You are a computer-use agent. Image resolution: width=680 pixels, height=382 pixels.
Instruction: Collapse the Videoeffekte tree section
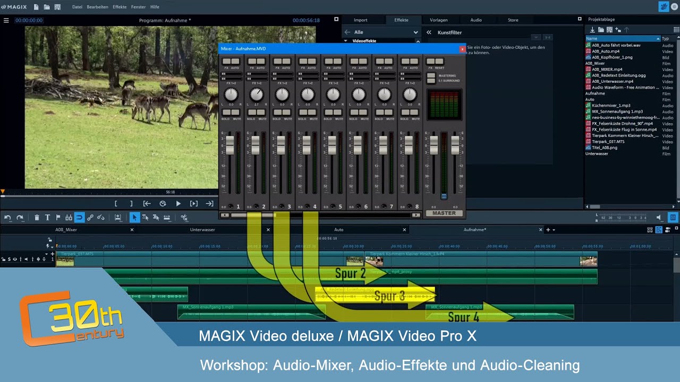pyautogui.click(x=346, y=41)
